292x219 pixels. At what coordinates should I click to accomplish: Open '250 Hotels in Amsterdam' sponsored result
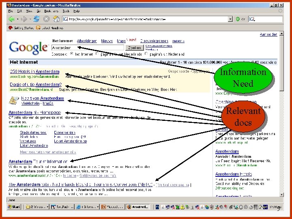(34, 71)
